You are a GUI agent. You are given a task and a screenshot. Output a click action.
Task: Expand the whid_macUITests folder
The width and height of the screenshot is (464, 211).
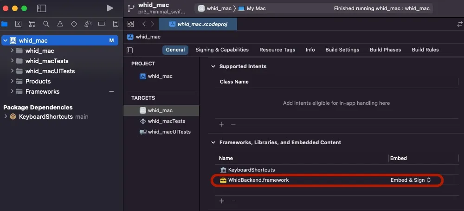(x=12, y=71)
